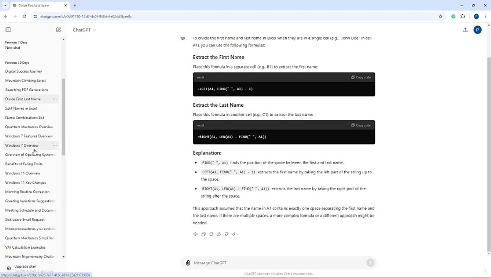Open options for Windows 7 Overview chat
The width and height of the screenshot is (491, 278).
pyautogui.click(x=55, y=146)
